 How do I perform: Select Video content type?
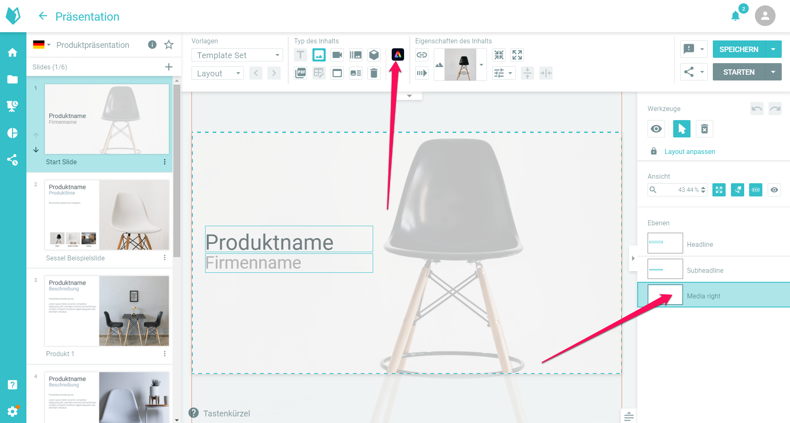click(337, 55)
